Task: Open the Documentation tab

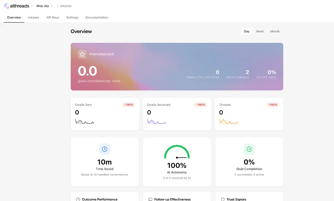Action: click(x=97, y=17)
